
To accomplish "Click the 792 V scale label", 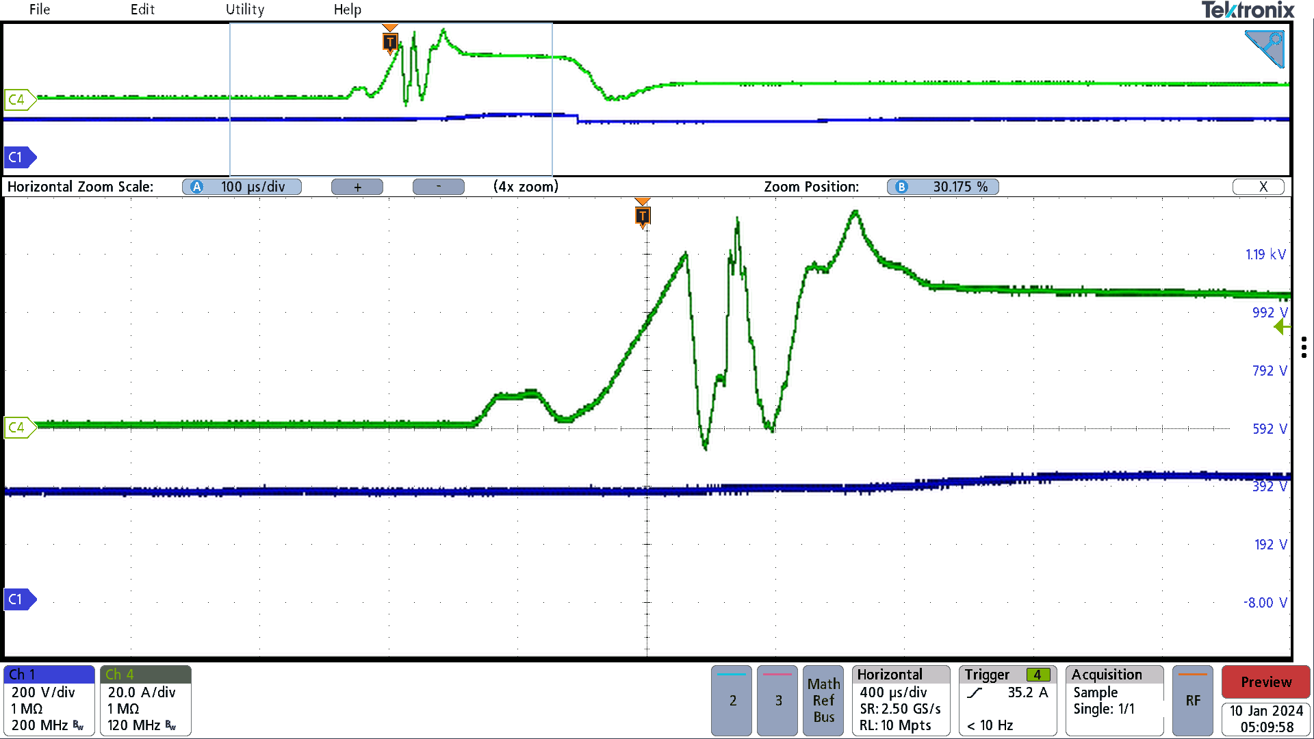I will click(x=1270, y=371).
